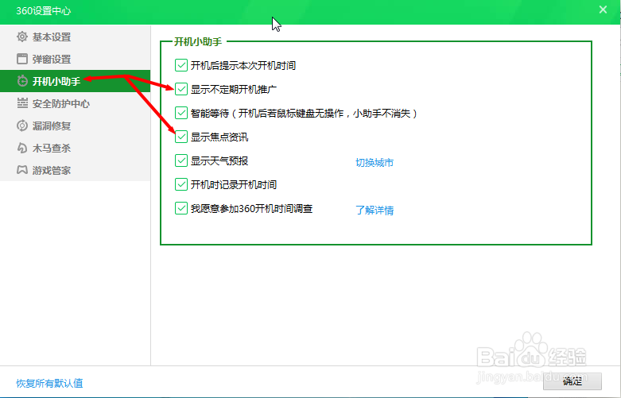This screenshot has height=398, width=621.
Task: Uncheck 我愿意参加360开机时间调查 checkbox
Action: [x=181, y=208]
